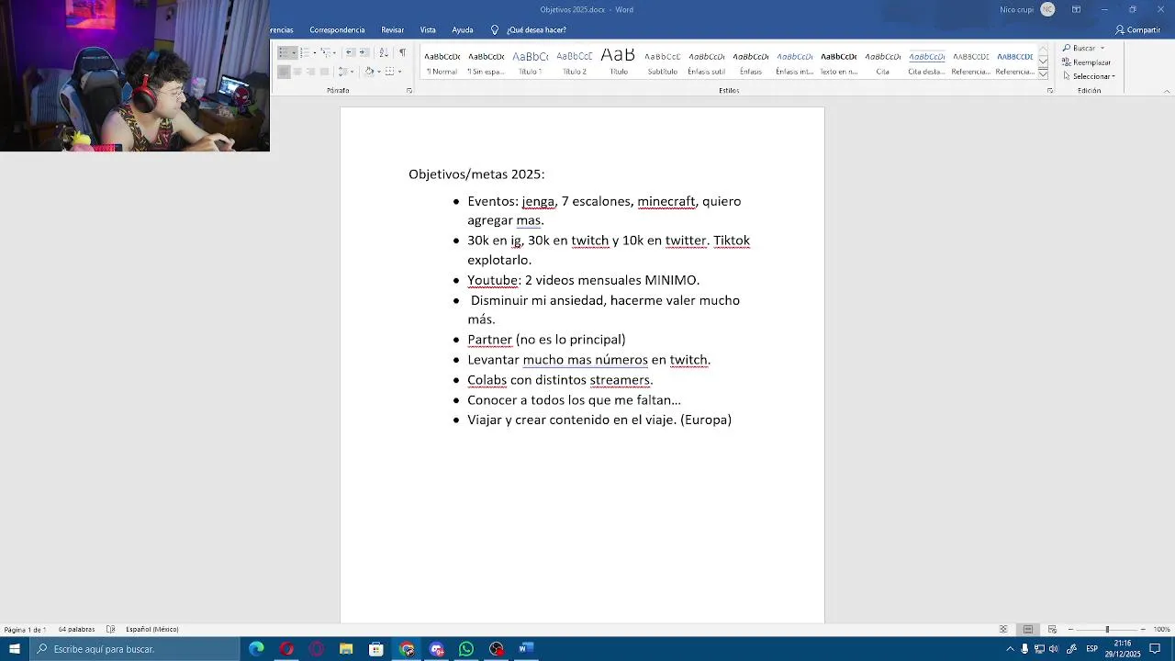1175x661 pixels.
Task: Switch to Web Layout view
Action: click(1052, 630)
